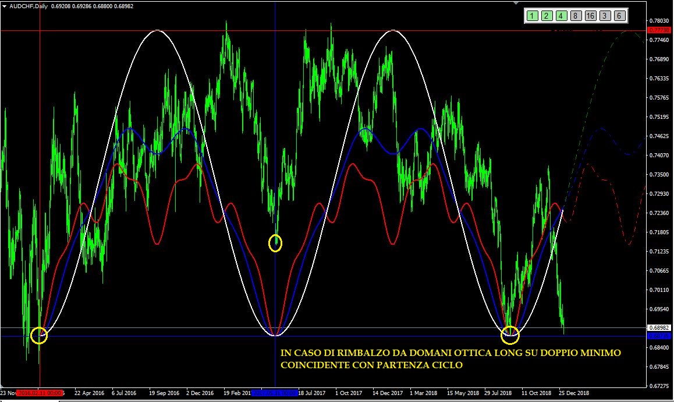Select the yellow circle near Jul 2018 low
The image size is (674, 402).
pyautogui.click(x=510, y=335)
